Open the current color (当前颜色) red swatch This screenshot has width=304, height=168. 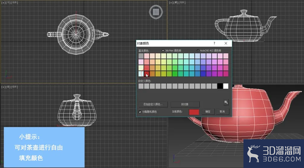pos(194,112)
